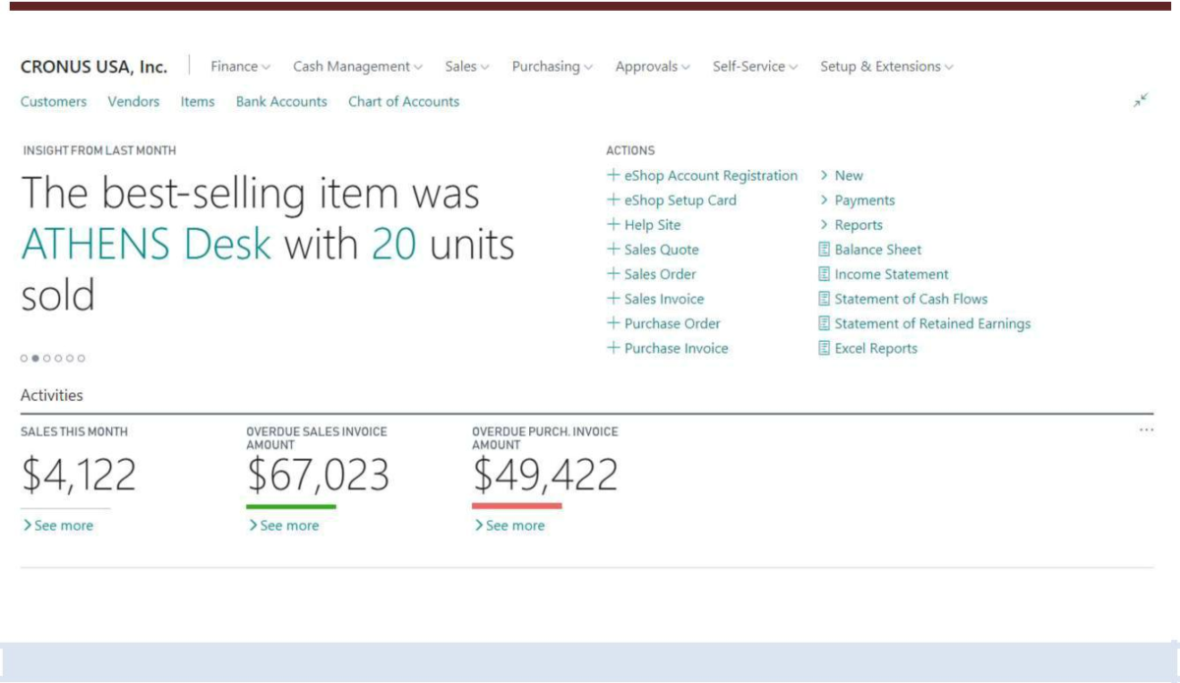The image size is (1180, 683).
Task: Click the ATHENS Desk item link
Action: point(146,244)
